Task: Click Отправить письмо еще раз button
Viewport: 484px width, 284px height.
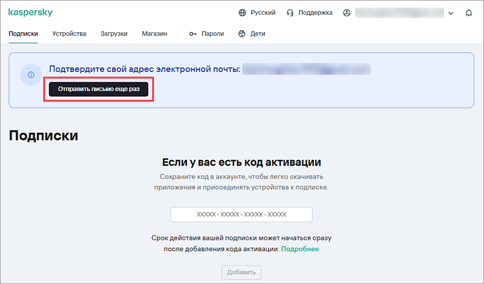Action: (99, 89)
